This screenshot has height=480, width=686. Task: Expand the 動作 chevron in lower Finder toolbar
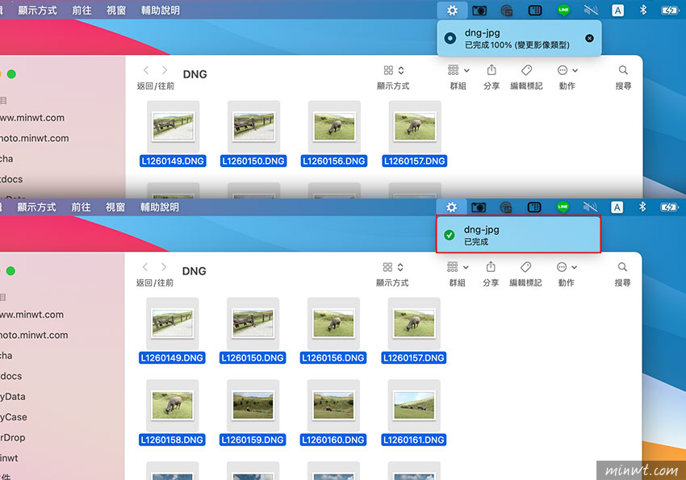[x=574, y=267]
